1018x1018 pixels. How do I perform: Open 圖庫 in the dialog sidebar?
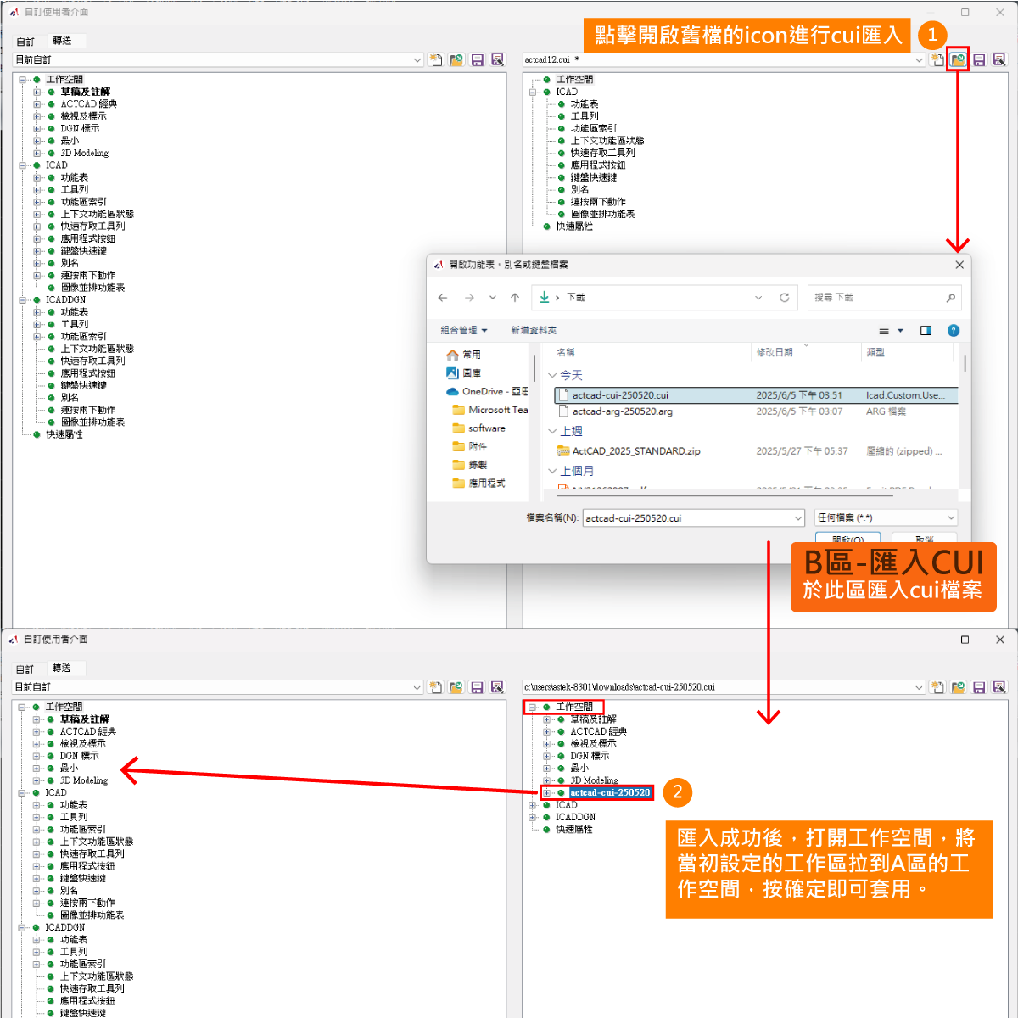[463, 373]
